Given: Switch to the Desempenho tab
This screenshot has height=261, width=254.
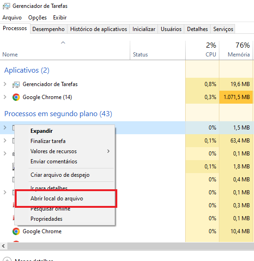Looking at the screenshot, I should click(48, 29).
